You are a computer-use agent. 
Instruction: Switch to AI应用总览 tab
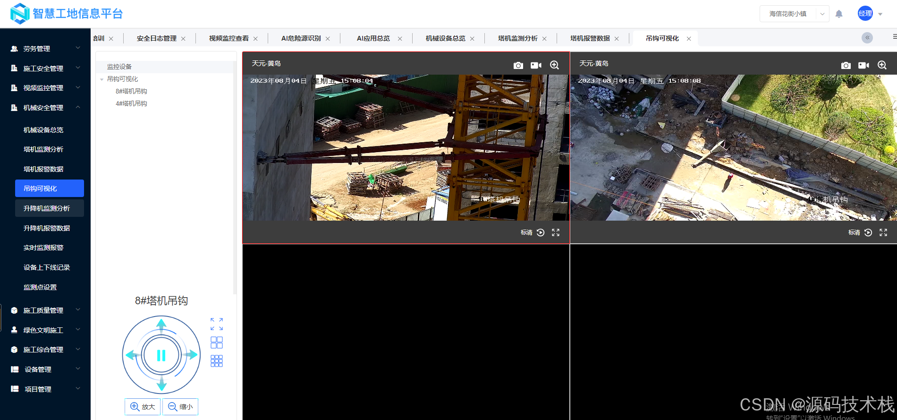(373, 38)
